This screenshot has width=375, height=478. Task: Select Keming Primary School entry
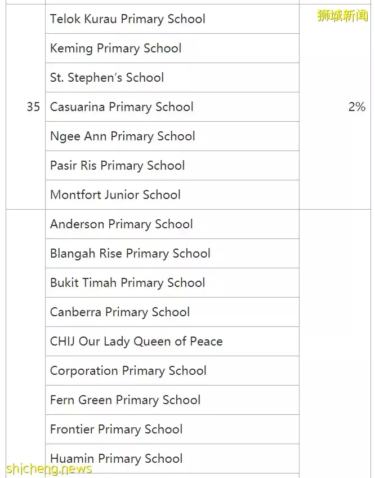115,48
